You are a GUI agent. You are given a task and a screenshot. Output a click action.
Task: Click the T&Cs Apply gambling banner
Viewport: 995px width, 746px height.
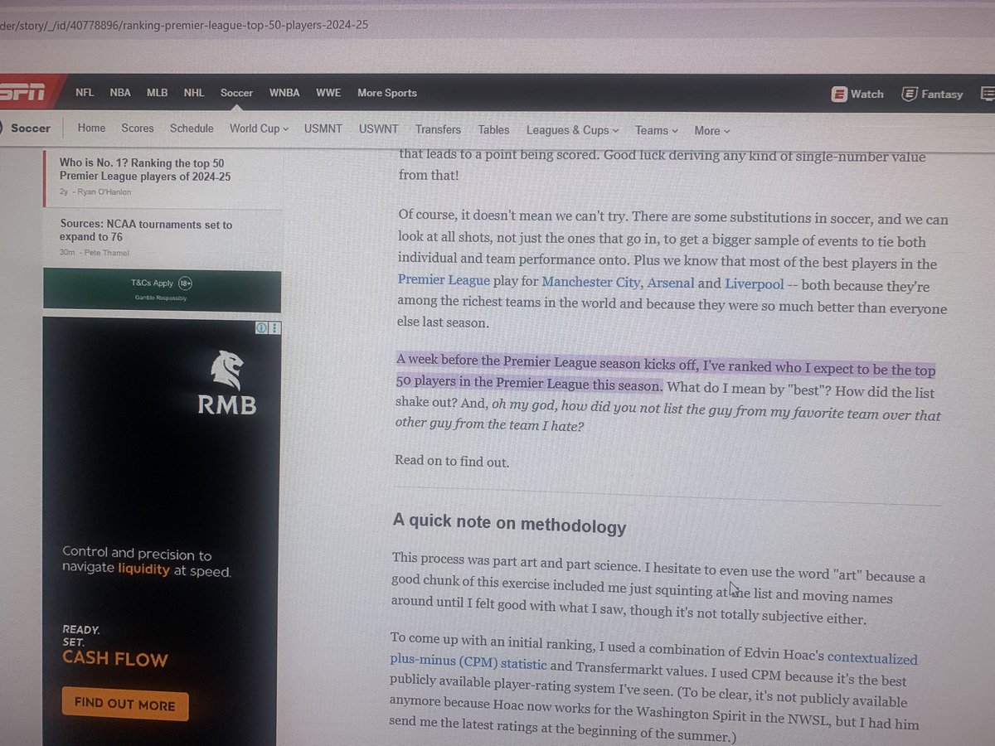[x=162, y=290]
